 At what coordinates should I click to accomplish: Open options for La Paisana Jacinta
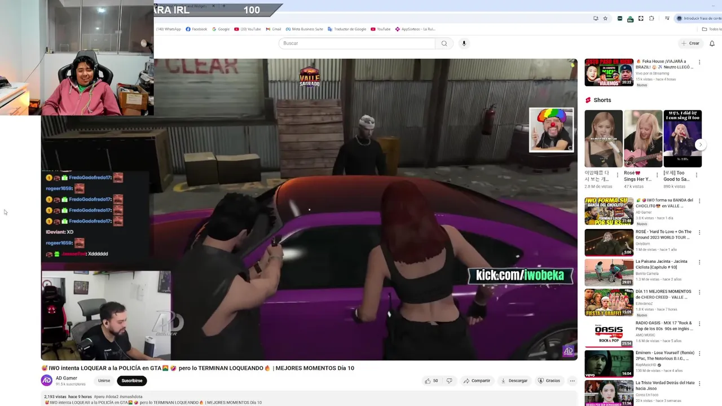[699, 262]
